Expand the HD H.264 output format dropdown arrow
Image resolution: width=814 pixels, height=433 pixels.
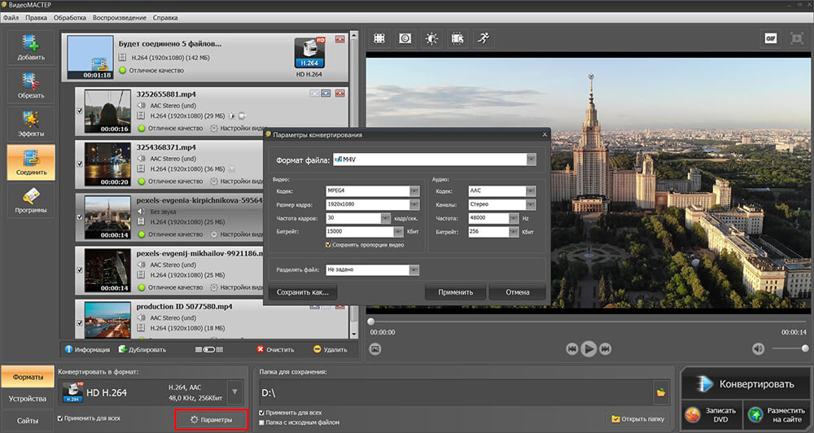tap(235, 392)
